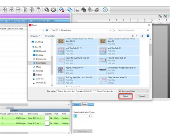Go up one folder level in dialog
The height and width of the screenshot is (134, 170).
coord(43,31)
